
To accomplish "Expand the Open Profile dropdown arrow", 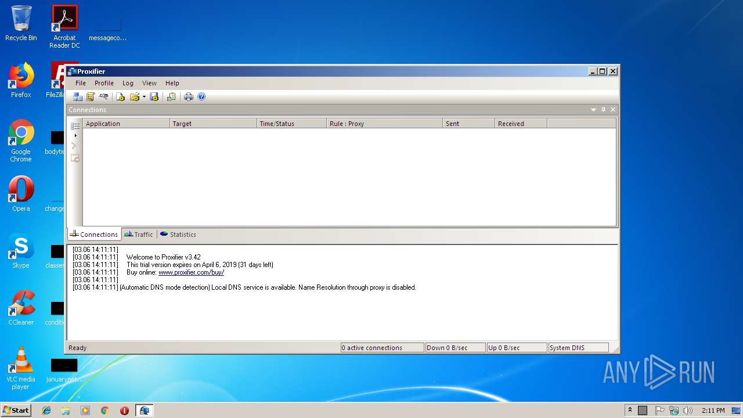I will 144,97.
